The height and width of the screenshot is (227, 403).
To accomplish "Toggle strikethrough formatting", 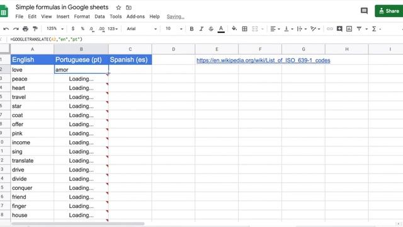I will (211, 29).
